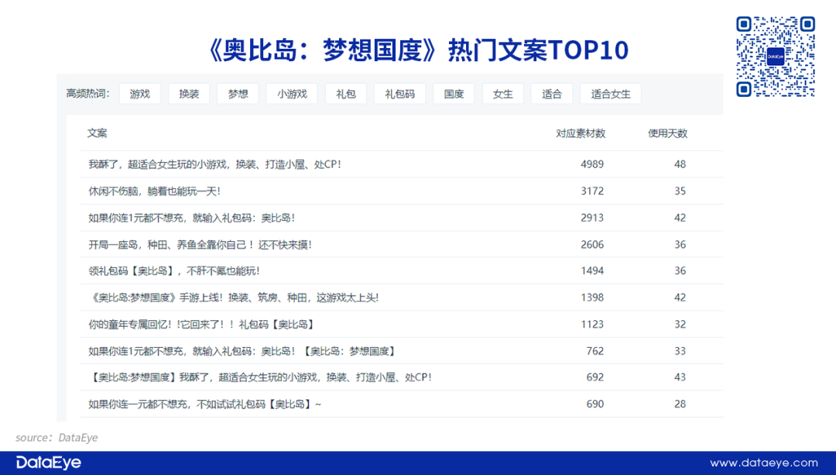The image size is (836, 475).
Task: Select the 礼包码 keyword tag
Action: click(x=400, y=94)
